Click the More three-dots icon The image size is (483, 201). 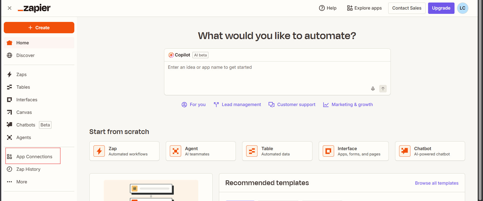[x=10, y=182]
